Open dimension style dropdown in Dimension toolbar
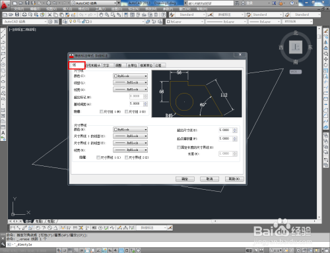The image size is (330, 253). (x=151, y=228)
